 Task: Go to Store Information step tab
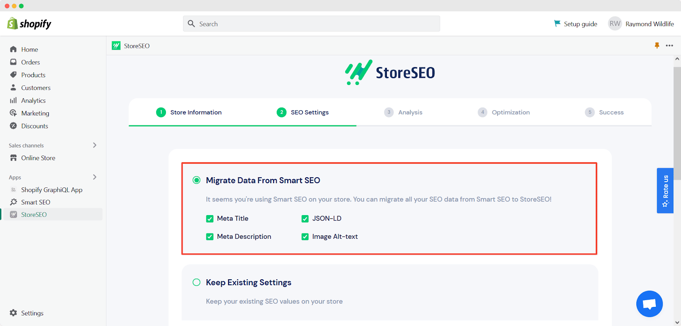tap(189, 112)
